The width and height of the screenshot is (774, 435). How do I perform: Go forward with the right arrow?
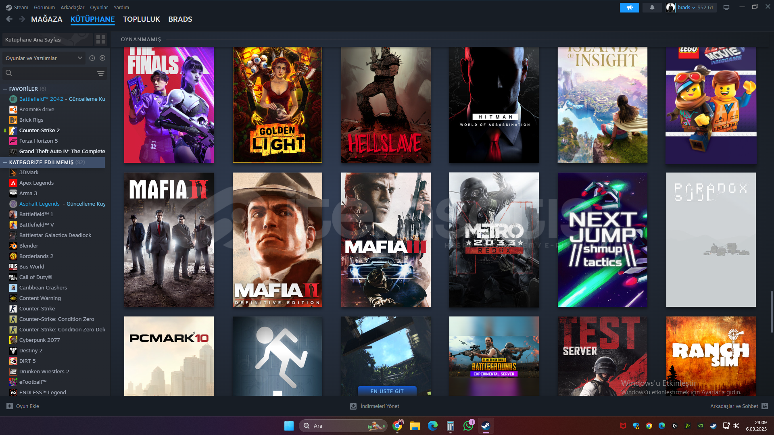pos(22,19)
